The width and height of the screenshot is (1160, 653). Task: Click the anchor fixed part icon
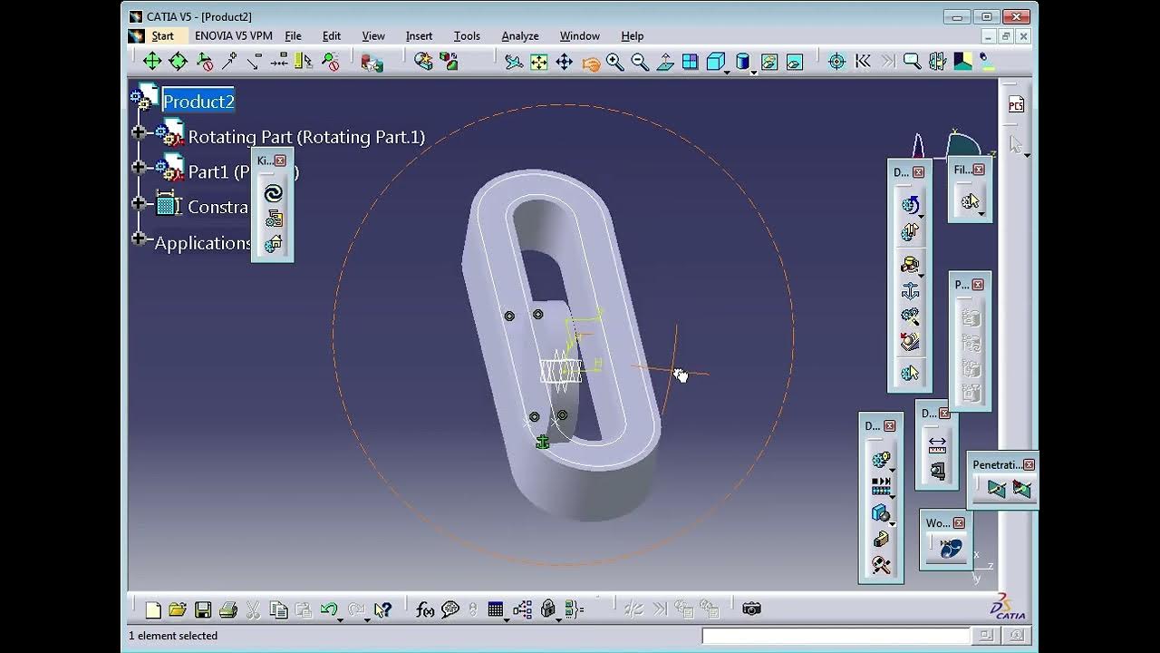point(910,291)
